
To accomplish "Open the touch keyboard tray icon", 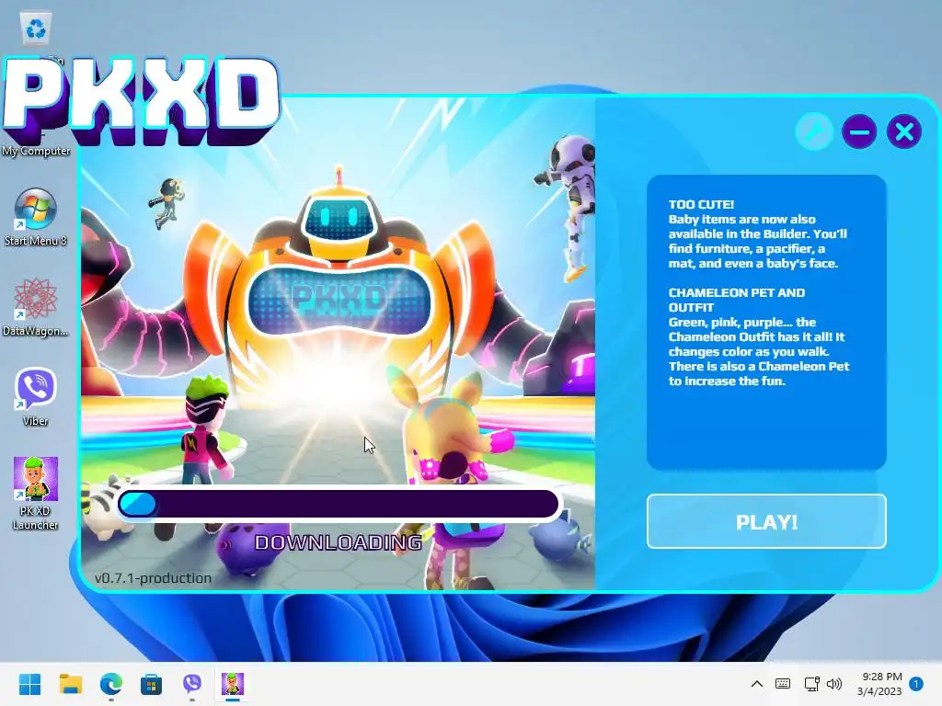I will coord(783,684).
